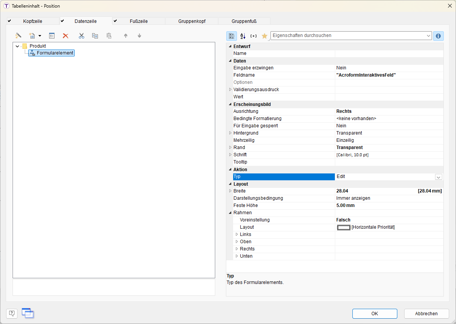Collapse the Rahmen property group

point(230,213)
